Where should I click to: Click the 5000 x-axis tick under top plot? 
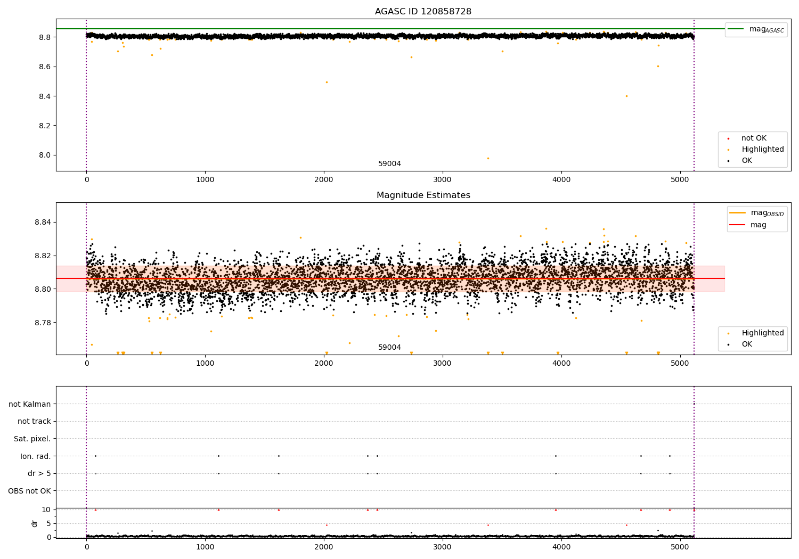[x=680, y=180]
